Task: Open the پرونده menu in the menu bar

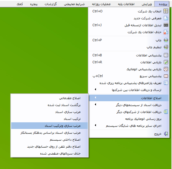Action: point(161,4)
